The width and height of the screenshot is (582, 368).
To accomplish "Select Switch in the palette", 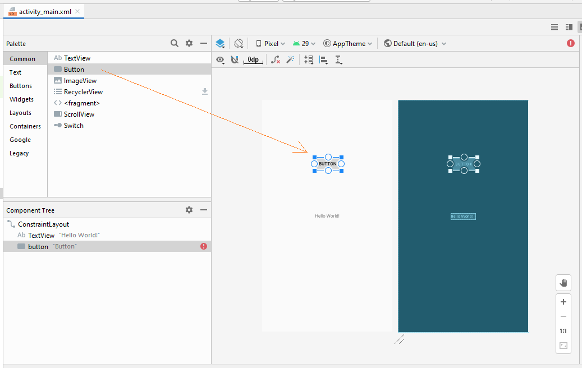I will coord(129,126).
